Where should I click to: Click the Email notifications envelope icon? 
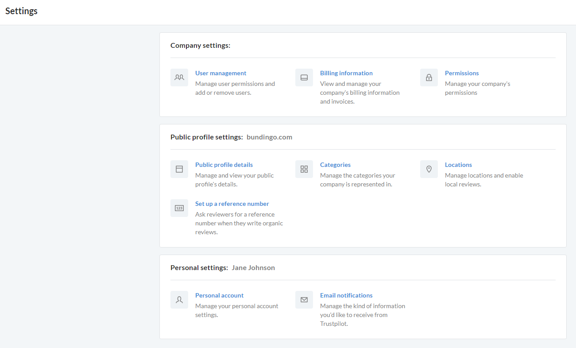click(x=304, y=300)
